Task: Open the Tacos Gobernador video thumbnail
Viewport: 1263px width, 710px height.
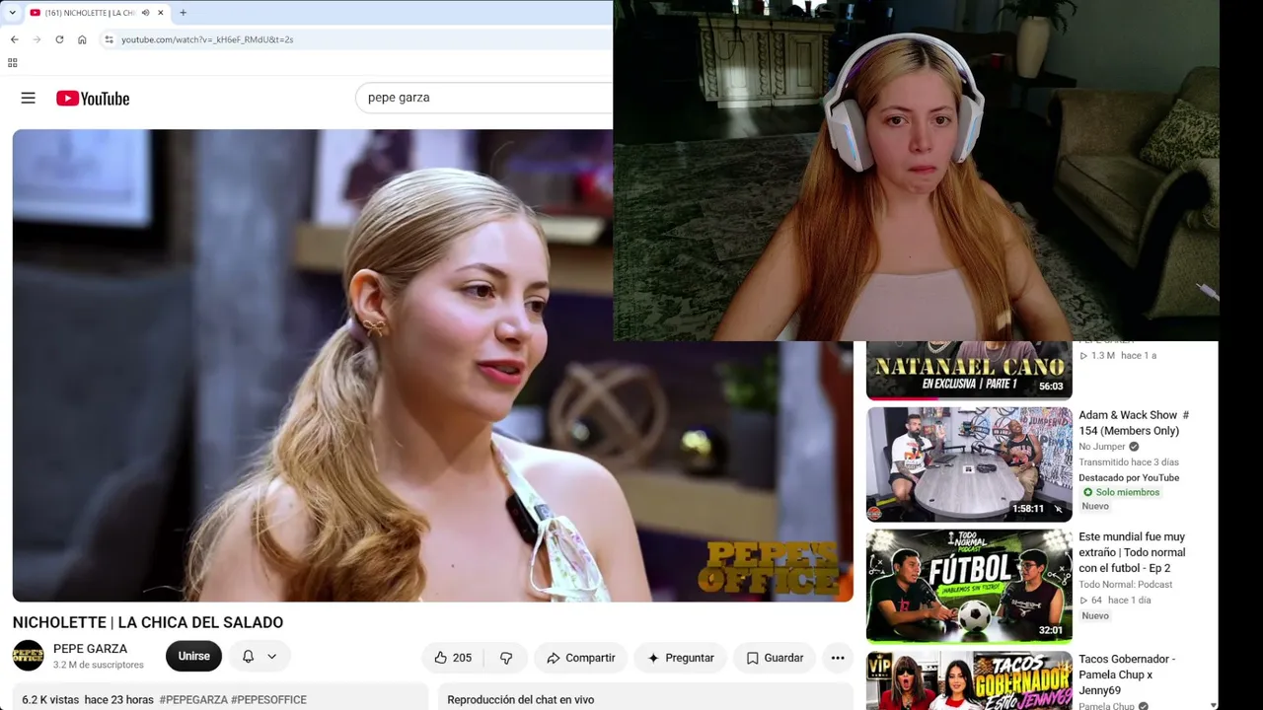Action: point(969,680)
